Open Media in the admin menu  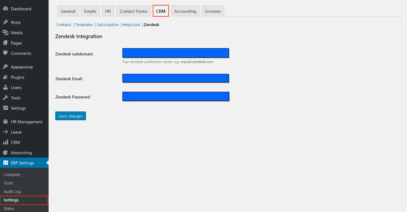[x=24, y=33]
